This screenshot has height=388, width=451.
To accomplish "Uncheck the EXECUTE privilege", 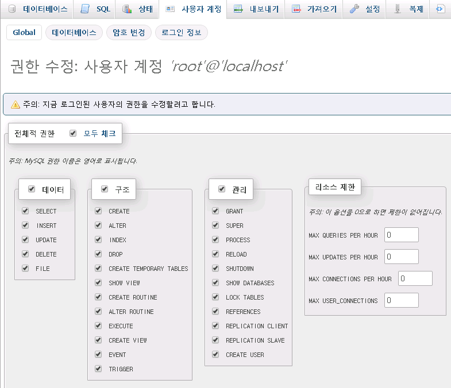I will (x=98, y=325).
